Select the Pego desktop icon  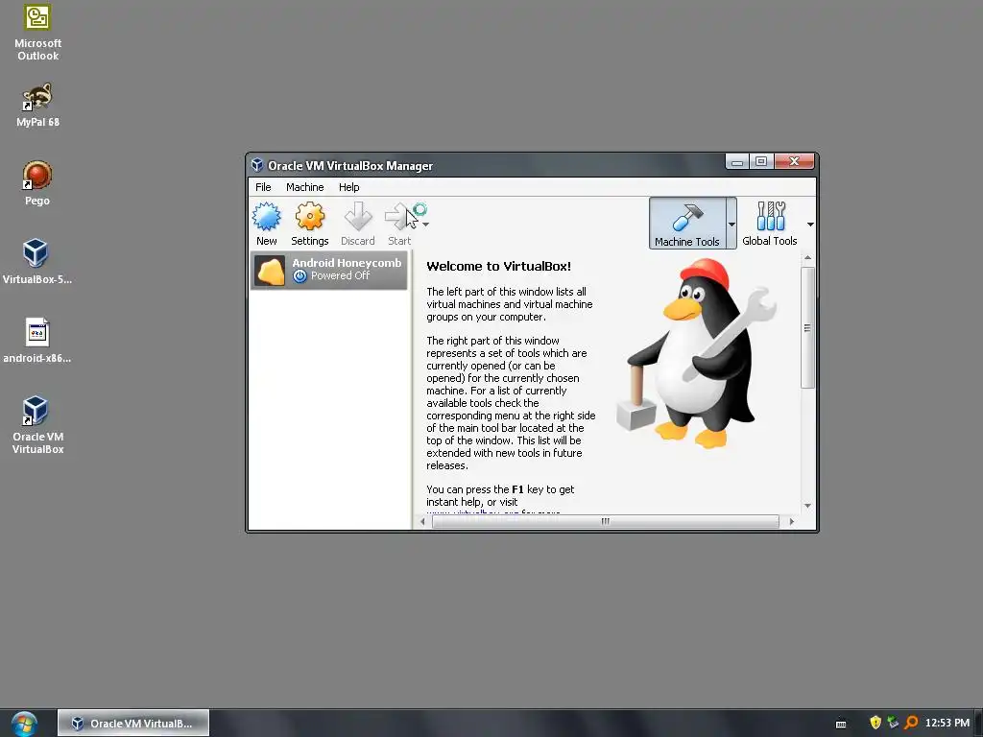(x=37, y=183)
